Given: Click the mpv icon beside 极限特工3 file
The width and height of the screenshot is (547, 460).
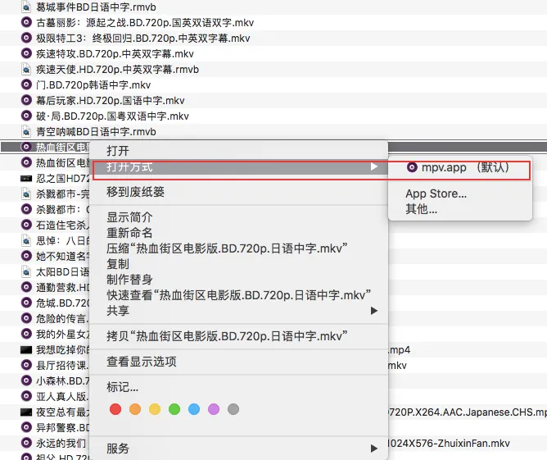Looking at the screenshot, I should coord(26,38).
